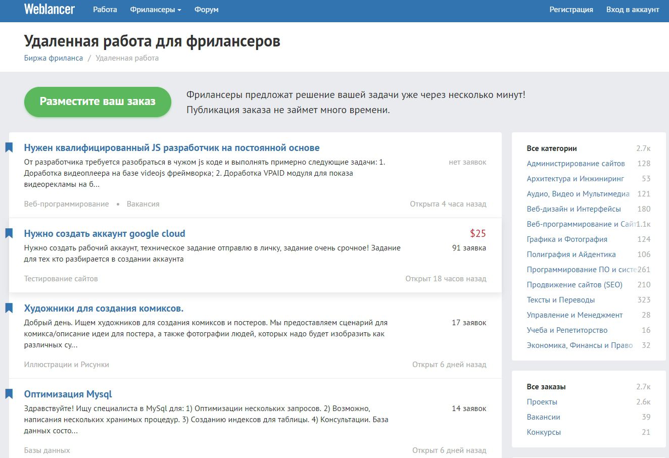The width and height of the screenshot is (669, 458).
Task: Open Управление и Менеджмент category
Action: point(575,315)
